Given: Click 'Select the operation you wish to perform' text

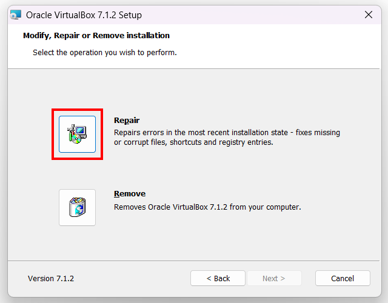Looking at the screenshot, I should click(x=105, y=53).
